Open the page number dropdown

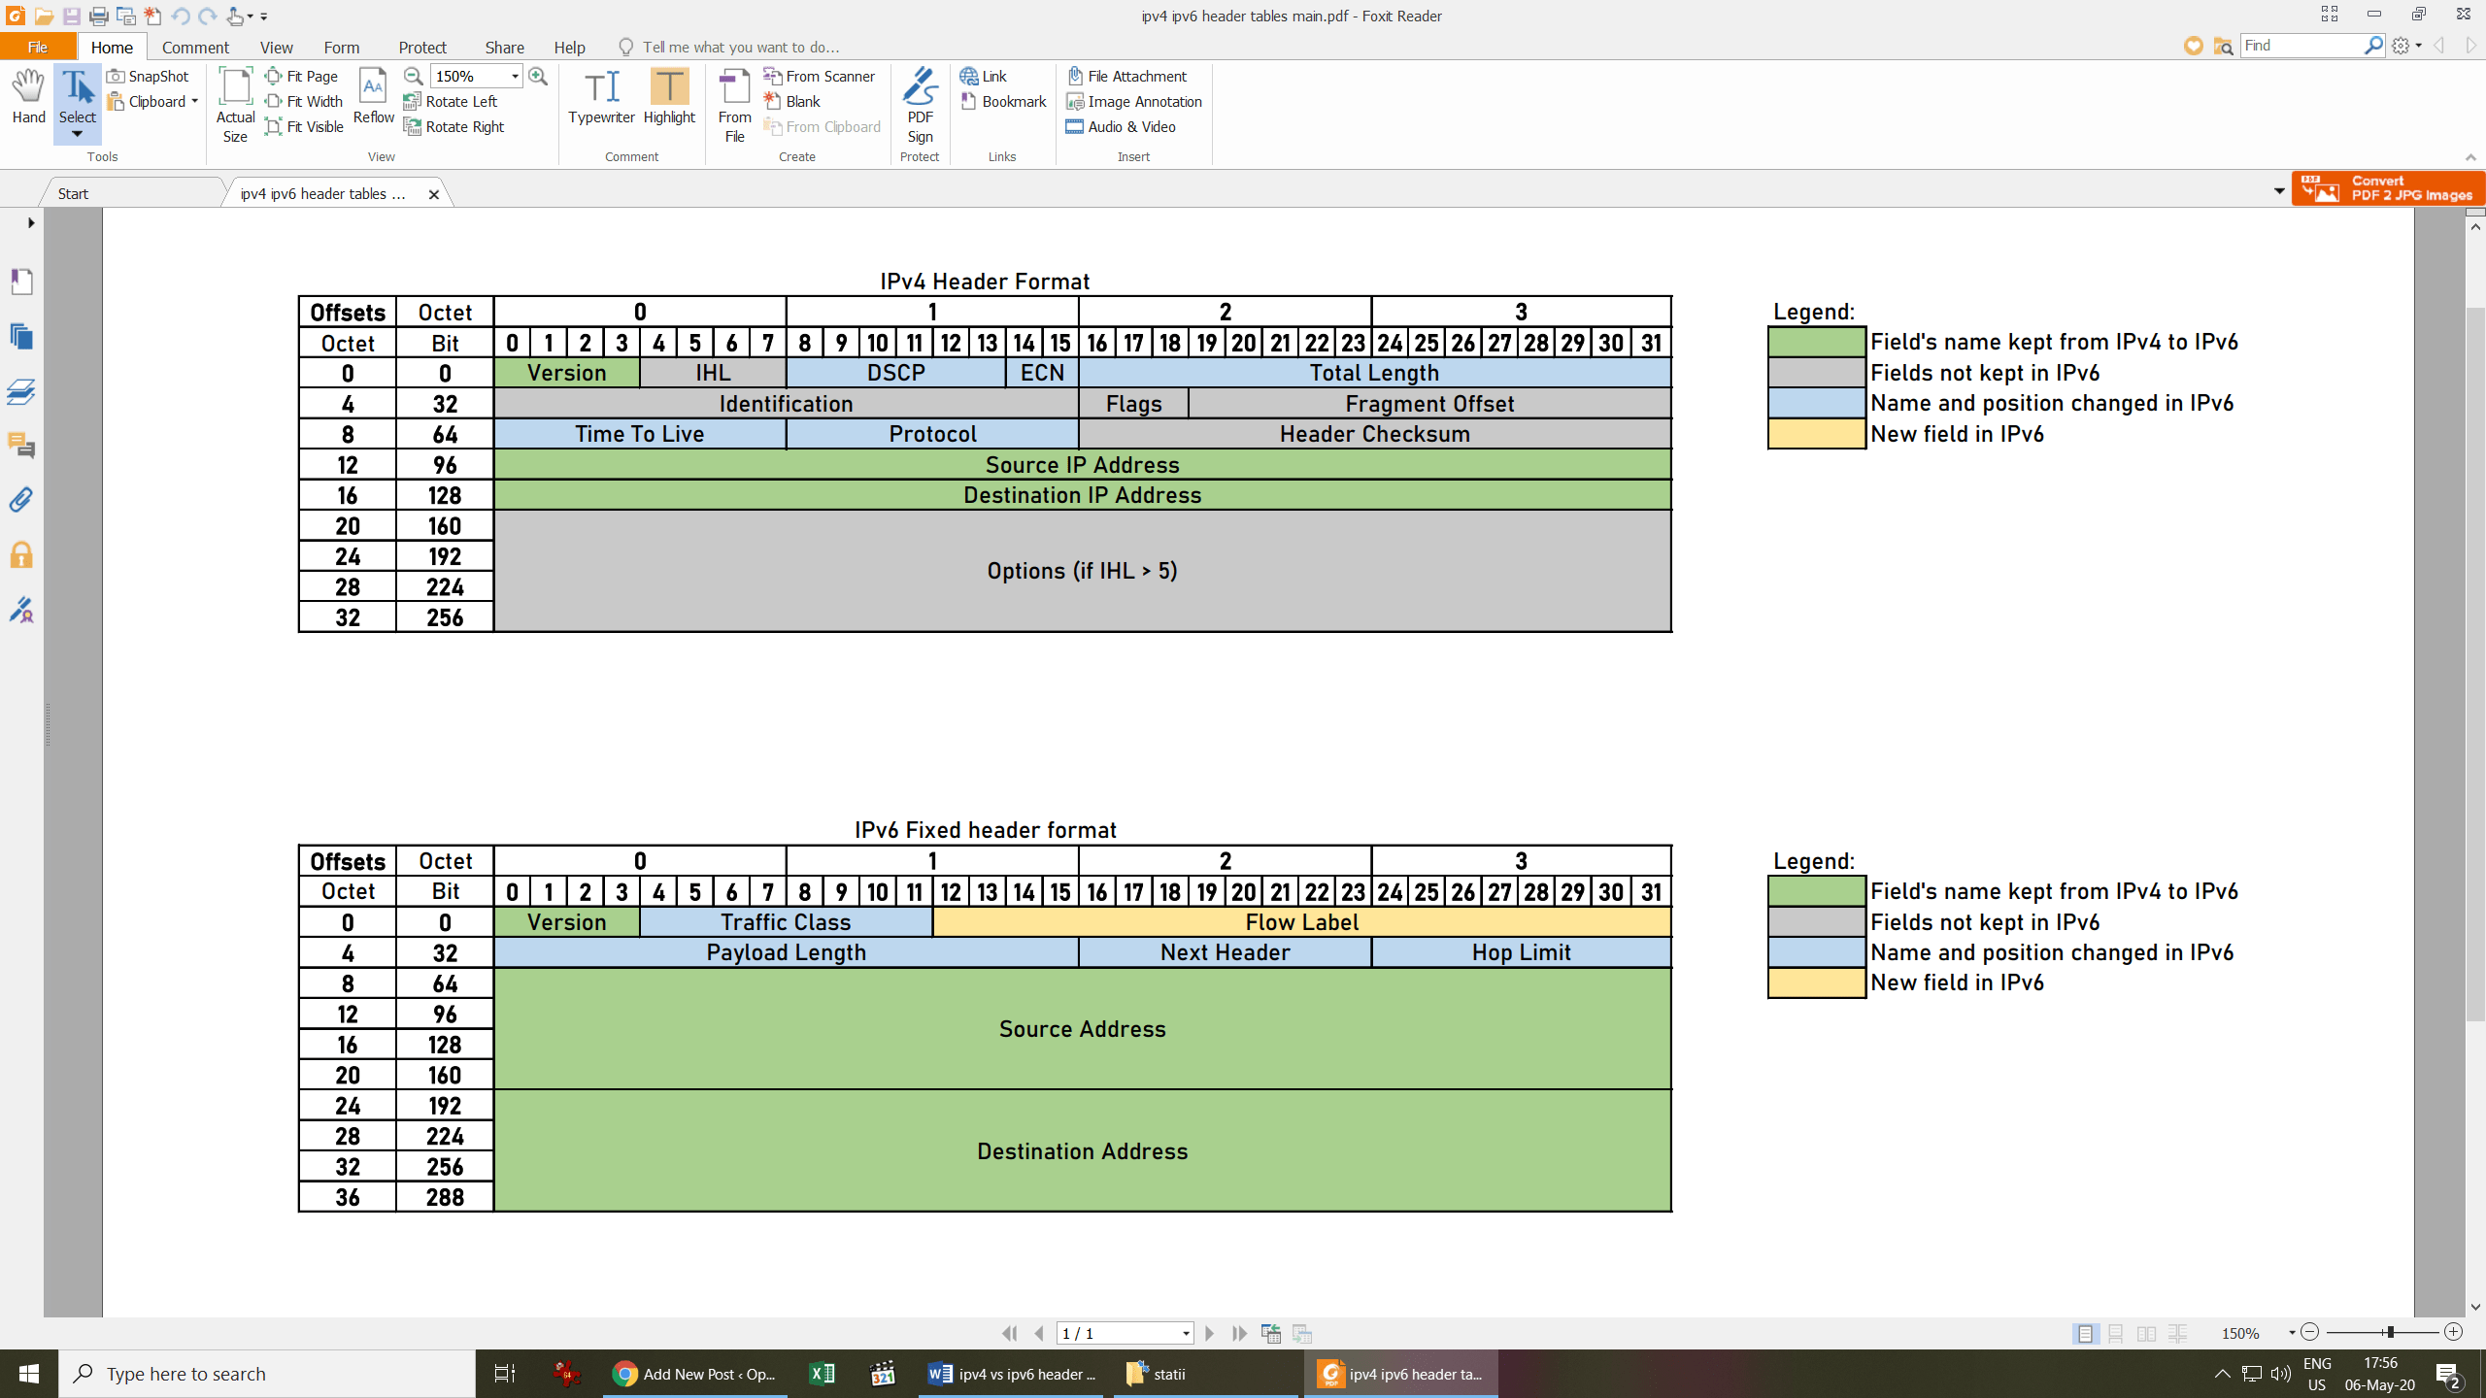[x=1186, y=1333]
